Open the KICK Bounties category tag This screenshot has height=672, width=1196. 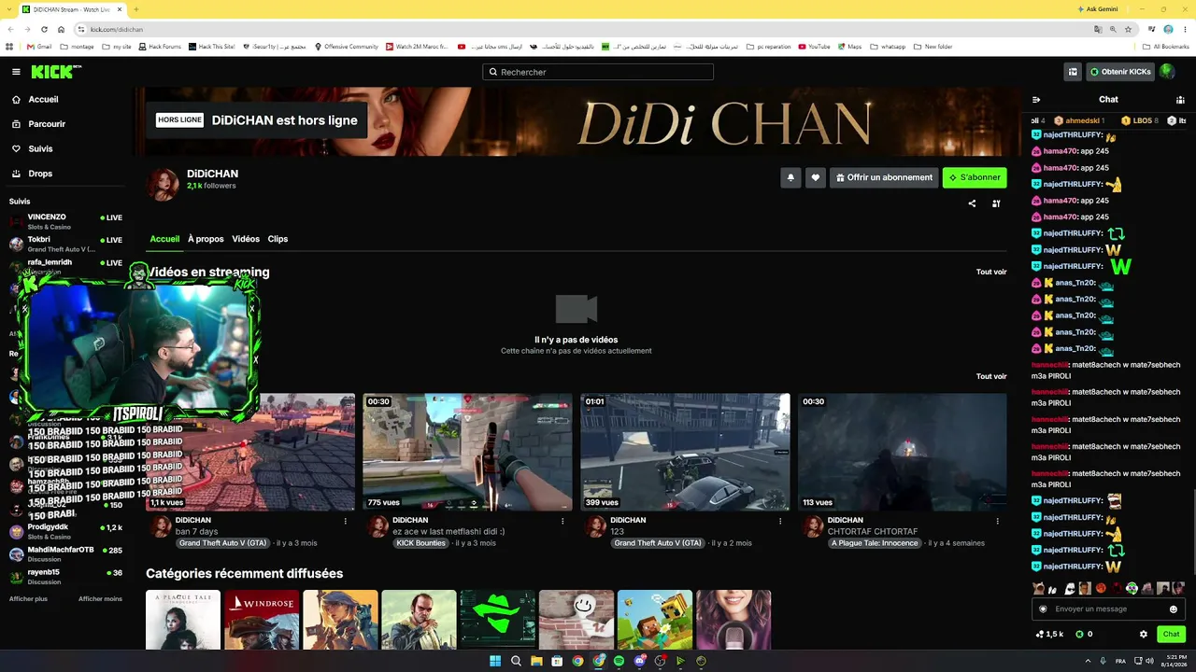tap(420, 543)
